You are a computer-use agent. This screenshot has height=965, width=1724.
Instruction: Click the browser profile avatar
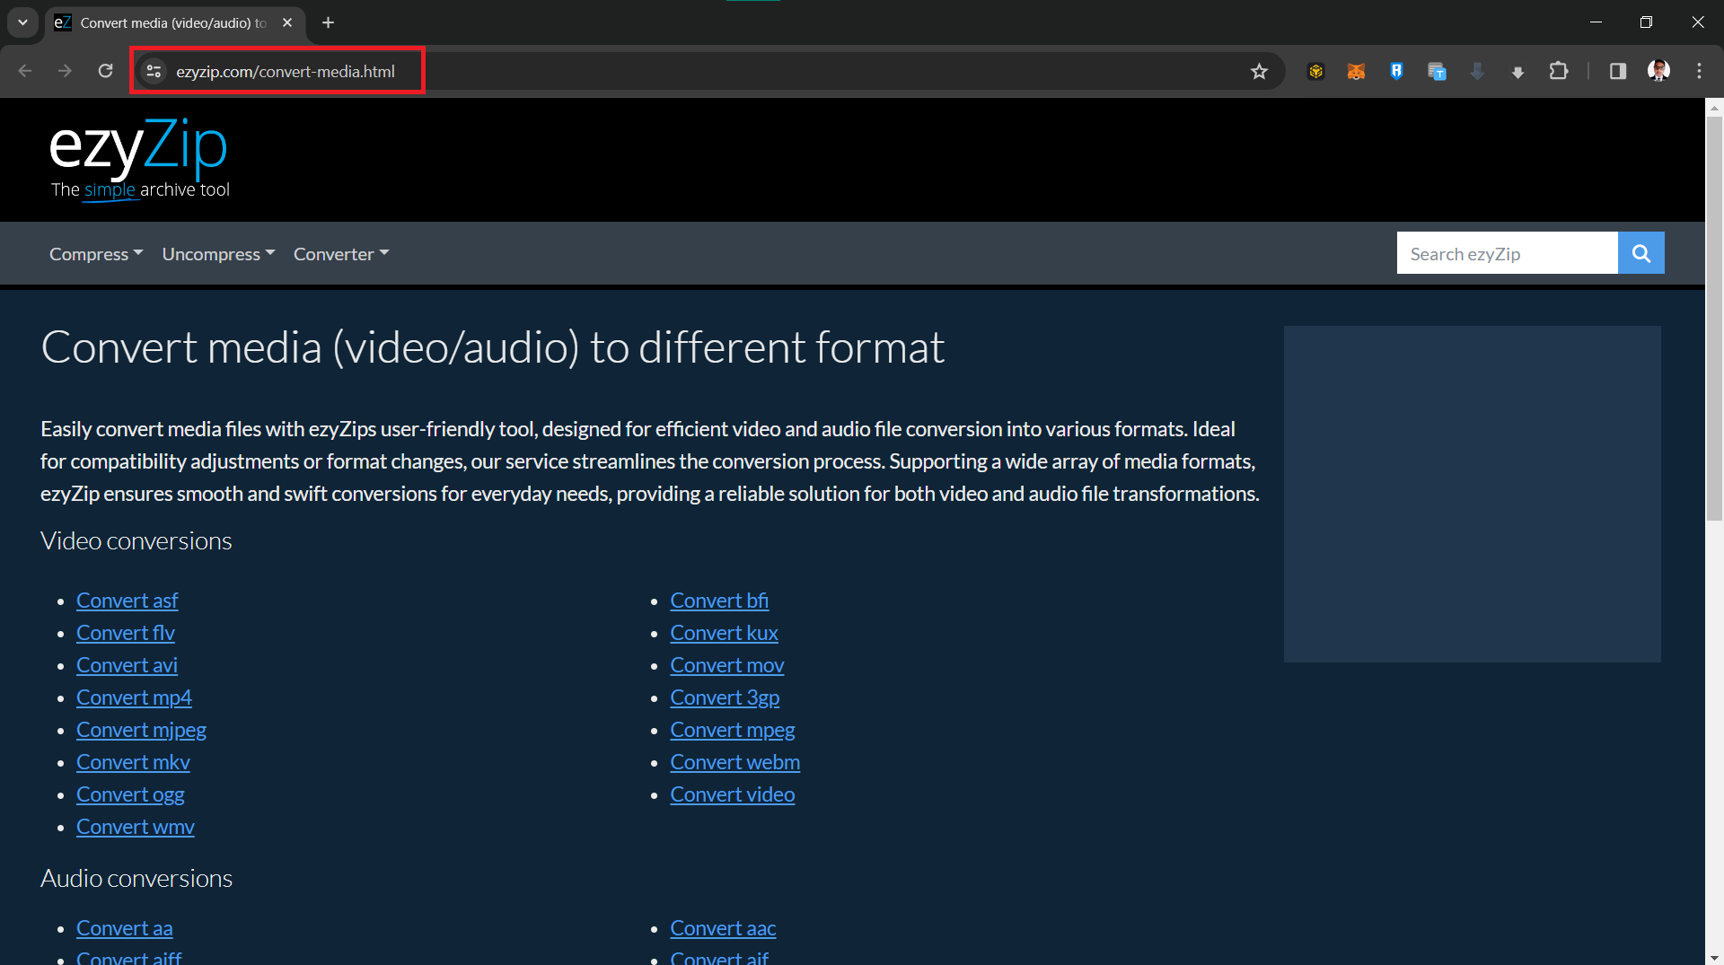tap(1658, 71)
